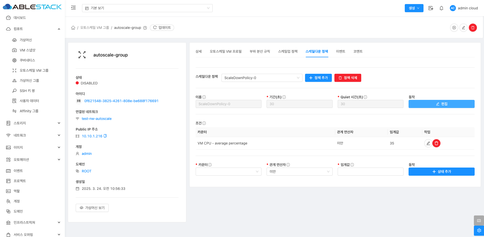Delete the VM CPU condition row
Image resolution: width=484 pixels, height=237 pixels.
(x=436, y=143)
